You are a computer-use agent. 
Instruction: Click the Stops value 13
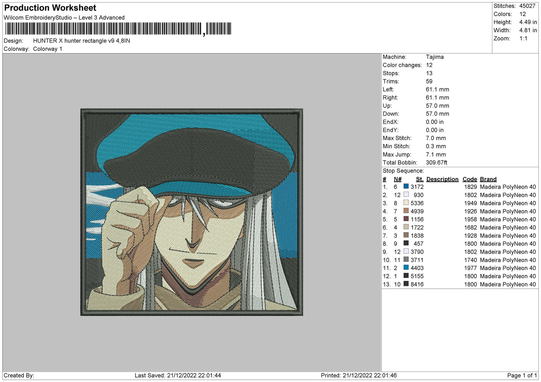coord(429,73)
